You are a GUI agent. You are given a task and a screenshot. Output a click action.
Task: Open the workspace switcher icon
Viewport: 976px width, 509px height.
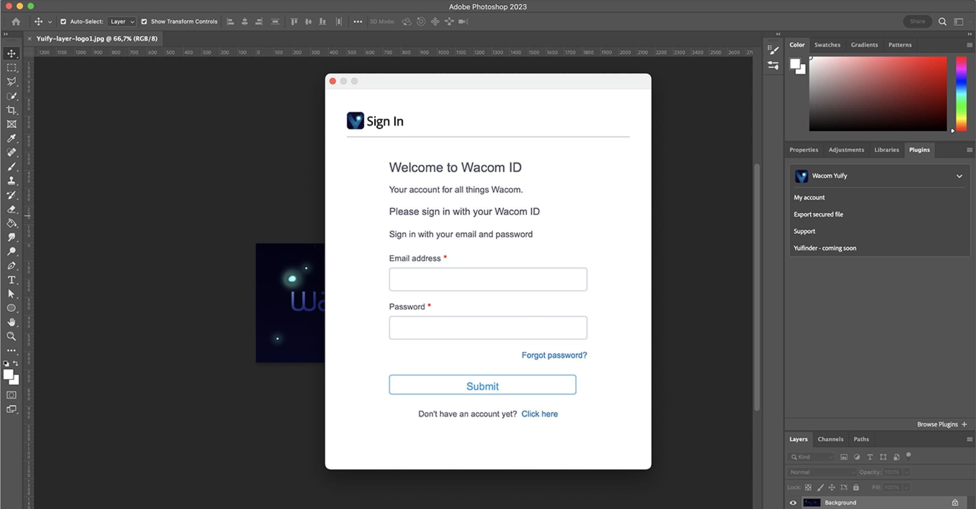pos(959,22)
